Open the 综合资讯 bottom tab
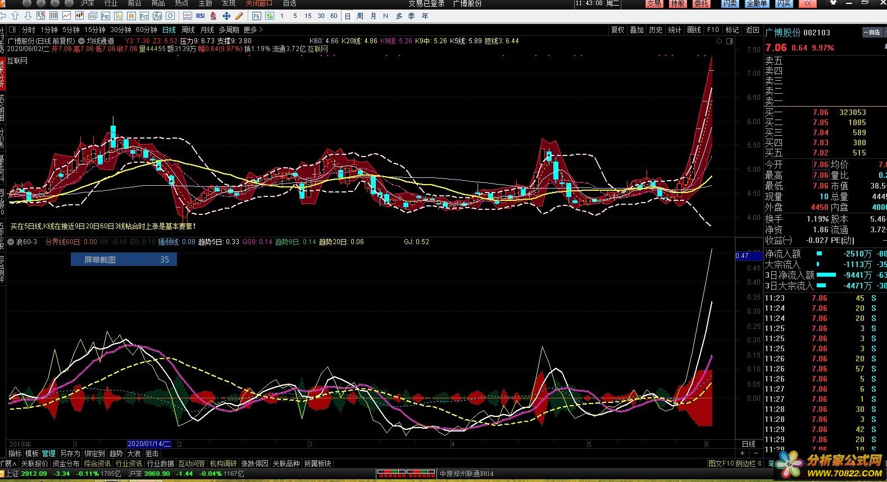Image resolution: width=887 pixels, height=482 pixels. click(x=97, y=463)
